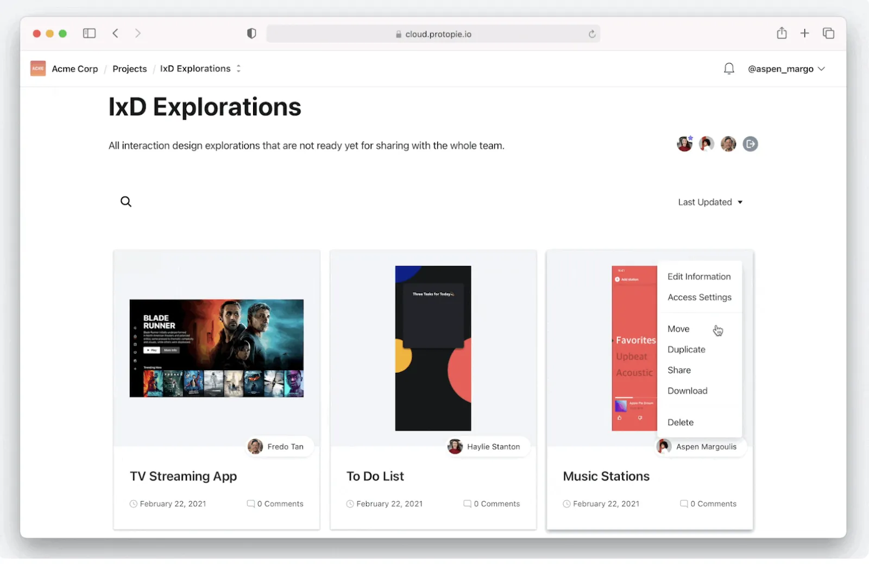This screenshot has width=869, height=564.
Task: Open the Music Stations title
Action: [x=606, y=476]
